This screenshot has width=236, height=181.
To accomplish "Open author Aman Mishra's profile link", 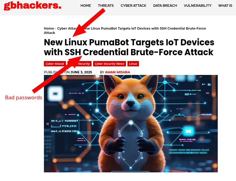I will 118,72.
